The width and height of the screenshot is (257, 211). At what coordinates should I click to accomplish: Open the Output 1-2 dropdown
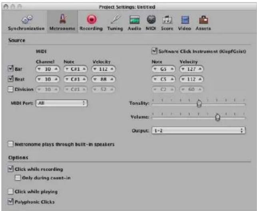coord(199,130)
